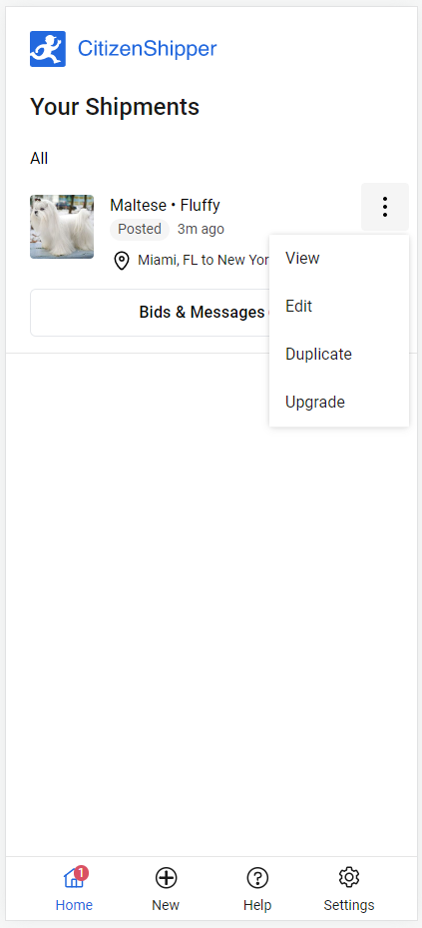
Task: Click the 3m ago timestamp
Action: [201, 229]
